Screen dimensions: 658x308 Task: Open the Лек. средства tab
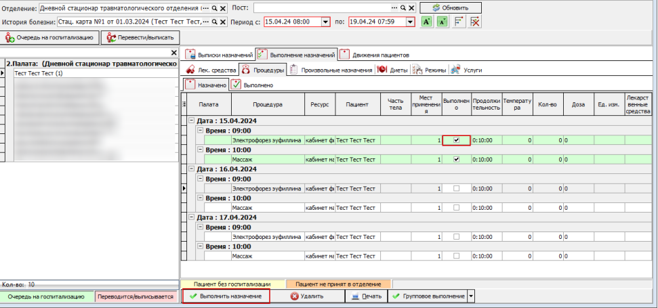(209, 70)
